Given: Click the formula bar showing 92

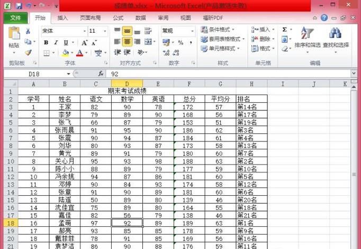Looking at the screenshot, I should (x=229, y=74).
